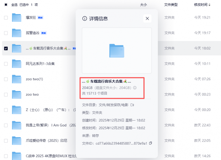Toggle the 全选 select-all checkbox
This screenshot has height=160, width=221.
6,5
